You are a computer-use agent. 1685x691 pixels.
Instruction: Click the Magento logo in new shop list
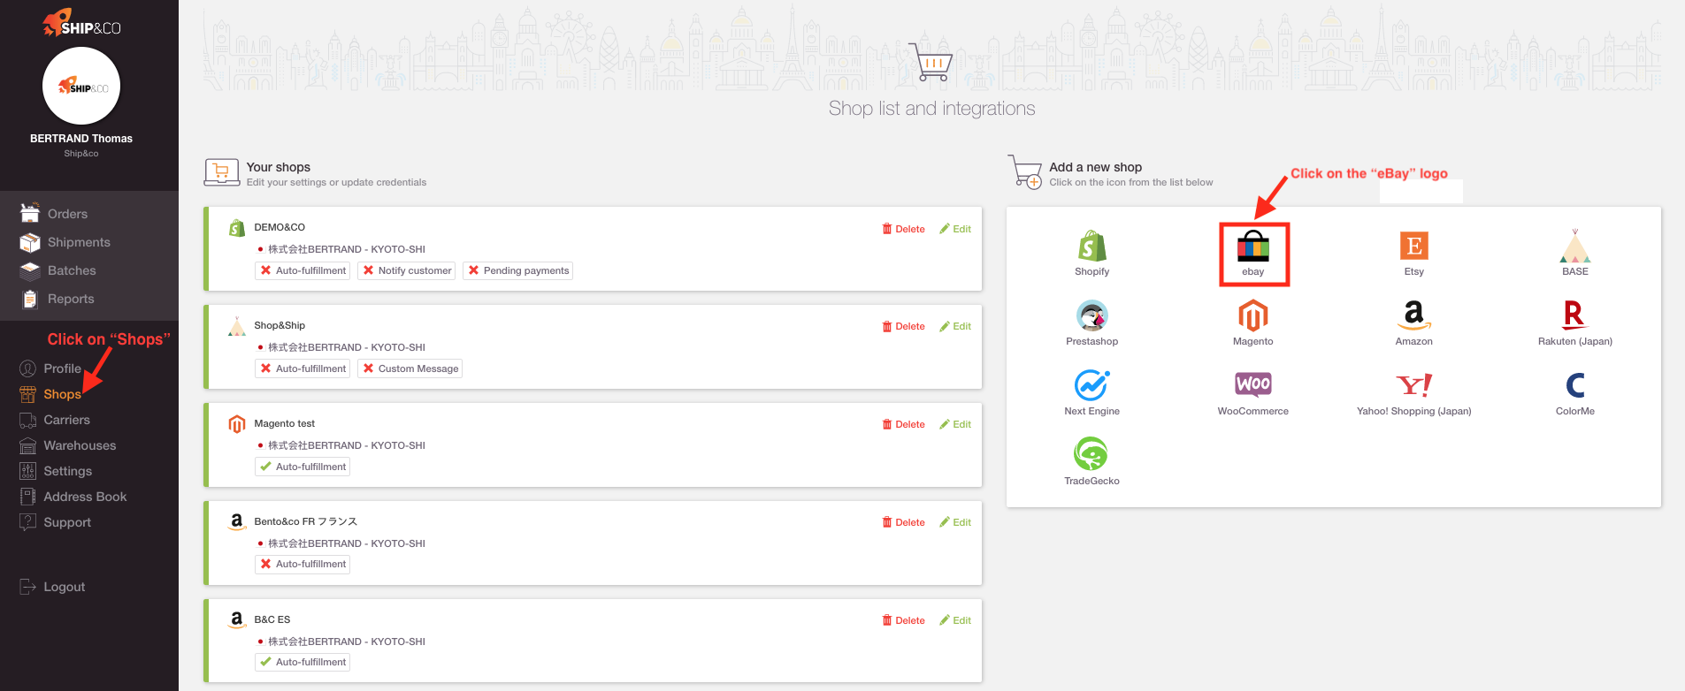click(x=1253, y=315)
